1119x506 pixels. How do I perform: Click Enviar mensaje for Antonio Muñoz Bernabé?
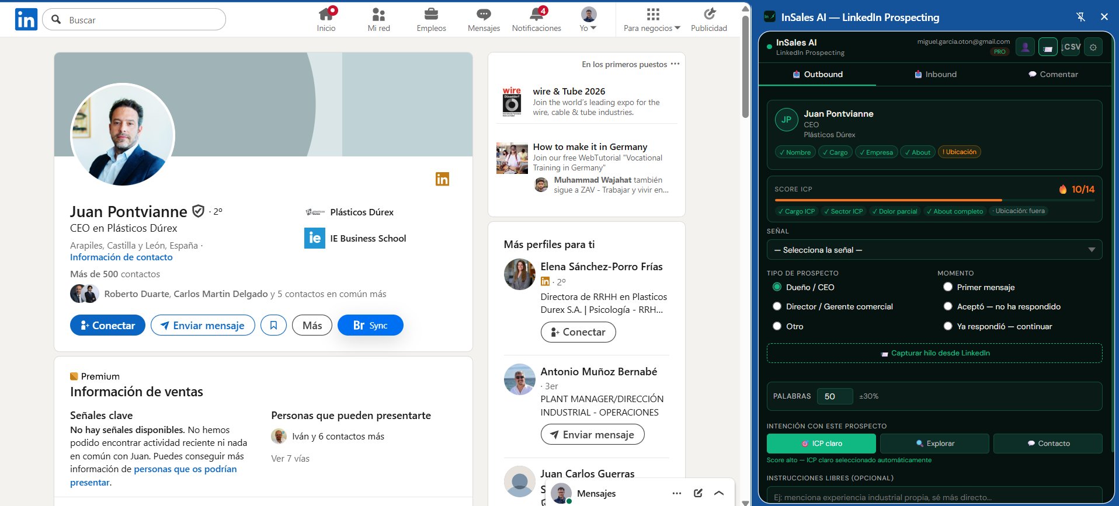coord(592,434)
